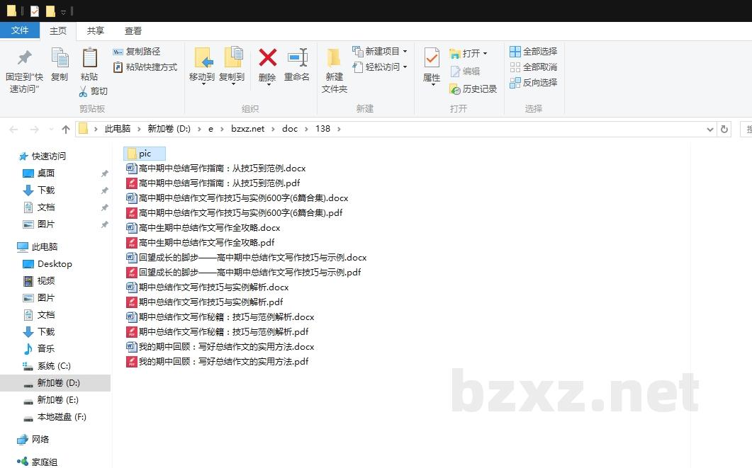Image resolution: width=752 pixels, height=468 pixels.
Task: Click the New Folder icon
Action: tap(334, 58)
